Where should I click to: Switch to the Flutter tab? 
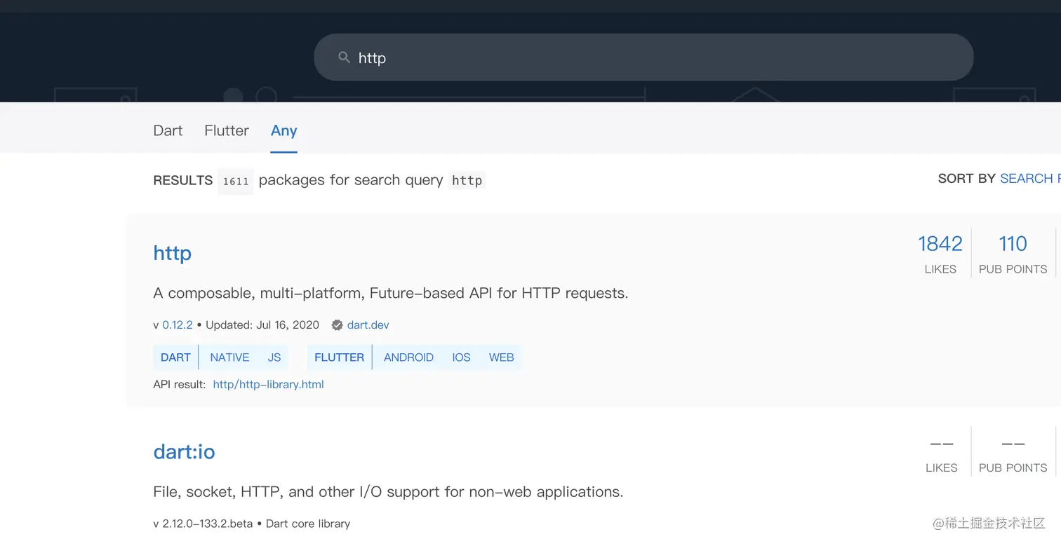coord(227,130)
